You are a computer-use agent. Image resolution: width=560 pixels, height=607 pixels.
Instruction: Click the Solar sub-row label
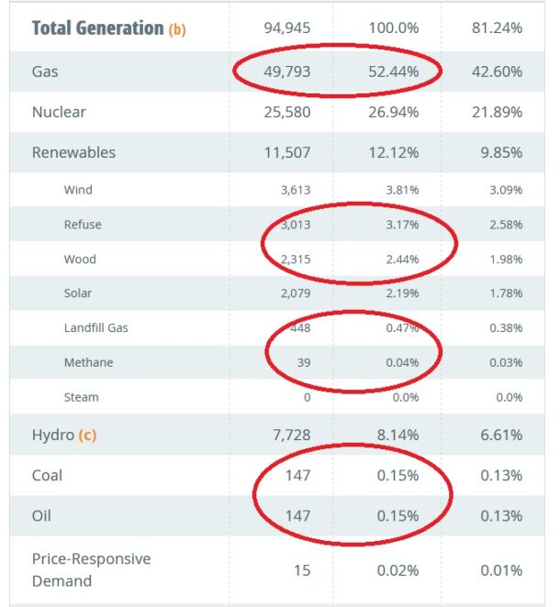point(78,293)
